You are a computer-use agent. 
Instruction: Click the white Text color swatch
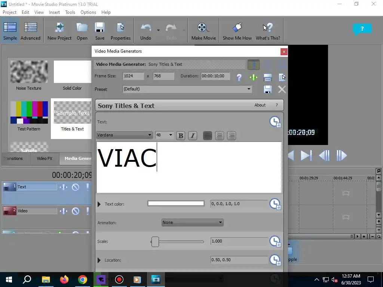coord(176,203)
